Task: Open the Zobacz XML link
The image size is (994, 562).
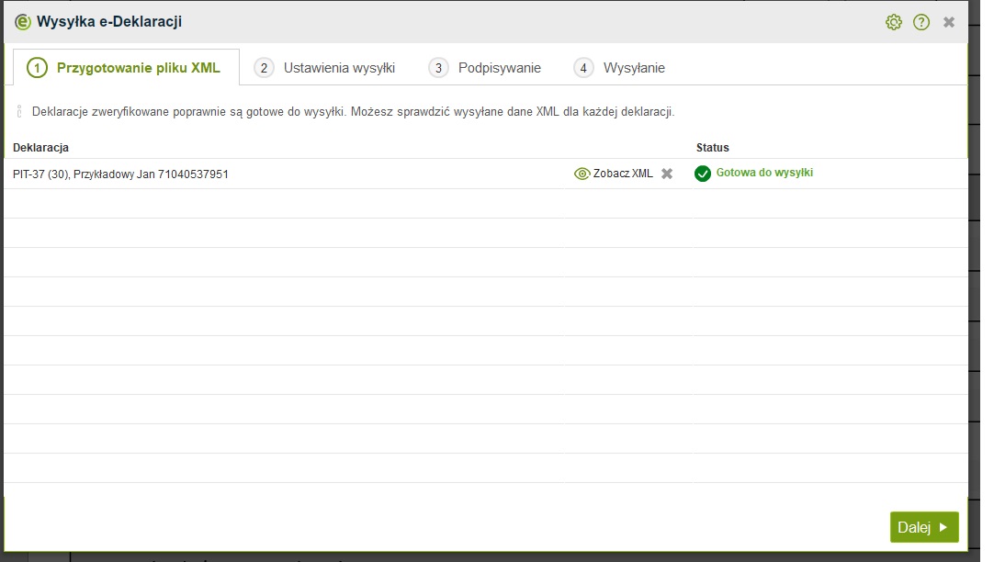Action: coord(623,174)
